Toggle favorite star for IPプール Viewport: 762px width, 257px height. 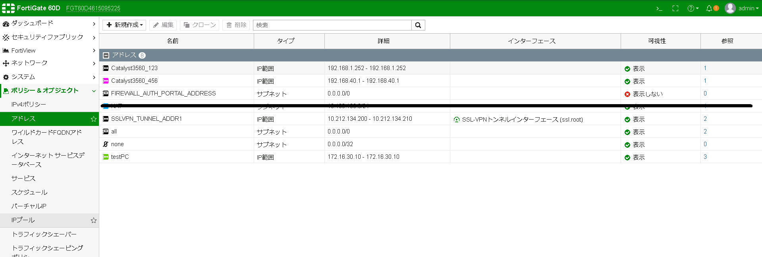pyautogui.click(x=94, y=220)
